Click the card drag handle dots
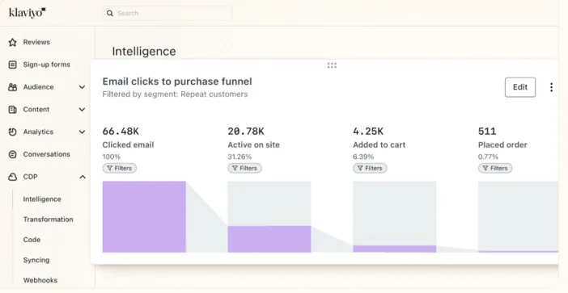568x293 pixels. (x=332, y=65)
